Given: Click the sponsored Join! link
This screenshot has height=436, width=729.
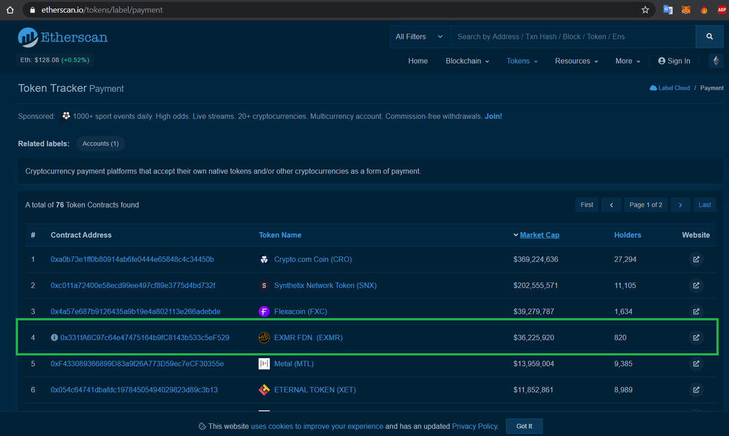Looking at the screenshot, I should (x=493, y=116).
